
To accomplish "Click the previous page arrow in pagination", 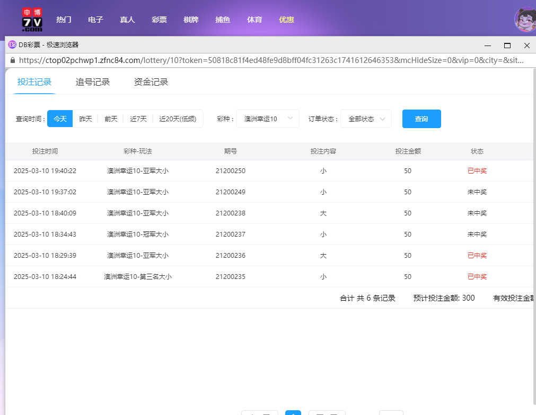I will (259, 413).
